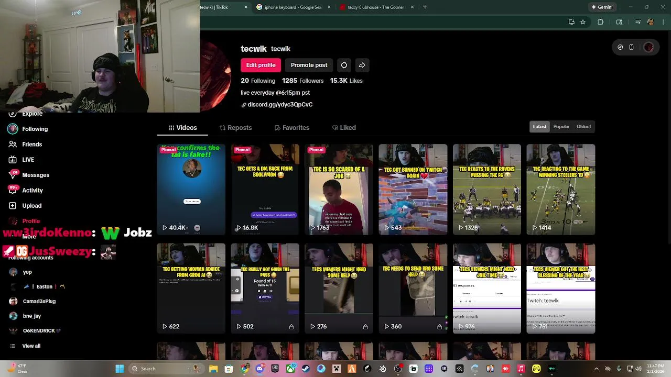Open woman advice from Grok AI video
671x377 pixels.
(x=191, y=288)
